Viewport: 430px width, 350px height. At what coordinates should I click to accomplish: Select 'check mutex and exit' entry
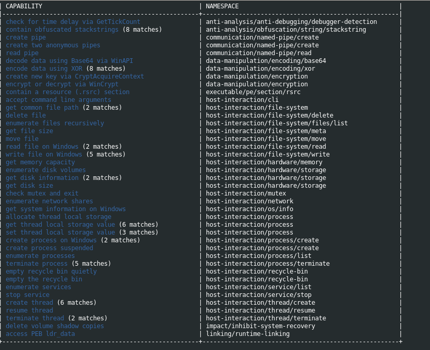pyautogui.click(x=42, y=193)
